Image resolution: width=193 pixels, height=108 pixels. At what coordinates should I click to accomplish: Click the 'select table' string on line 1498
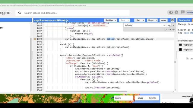click(93, 61)
